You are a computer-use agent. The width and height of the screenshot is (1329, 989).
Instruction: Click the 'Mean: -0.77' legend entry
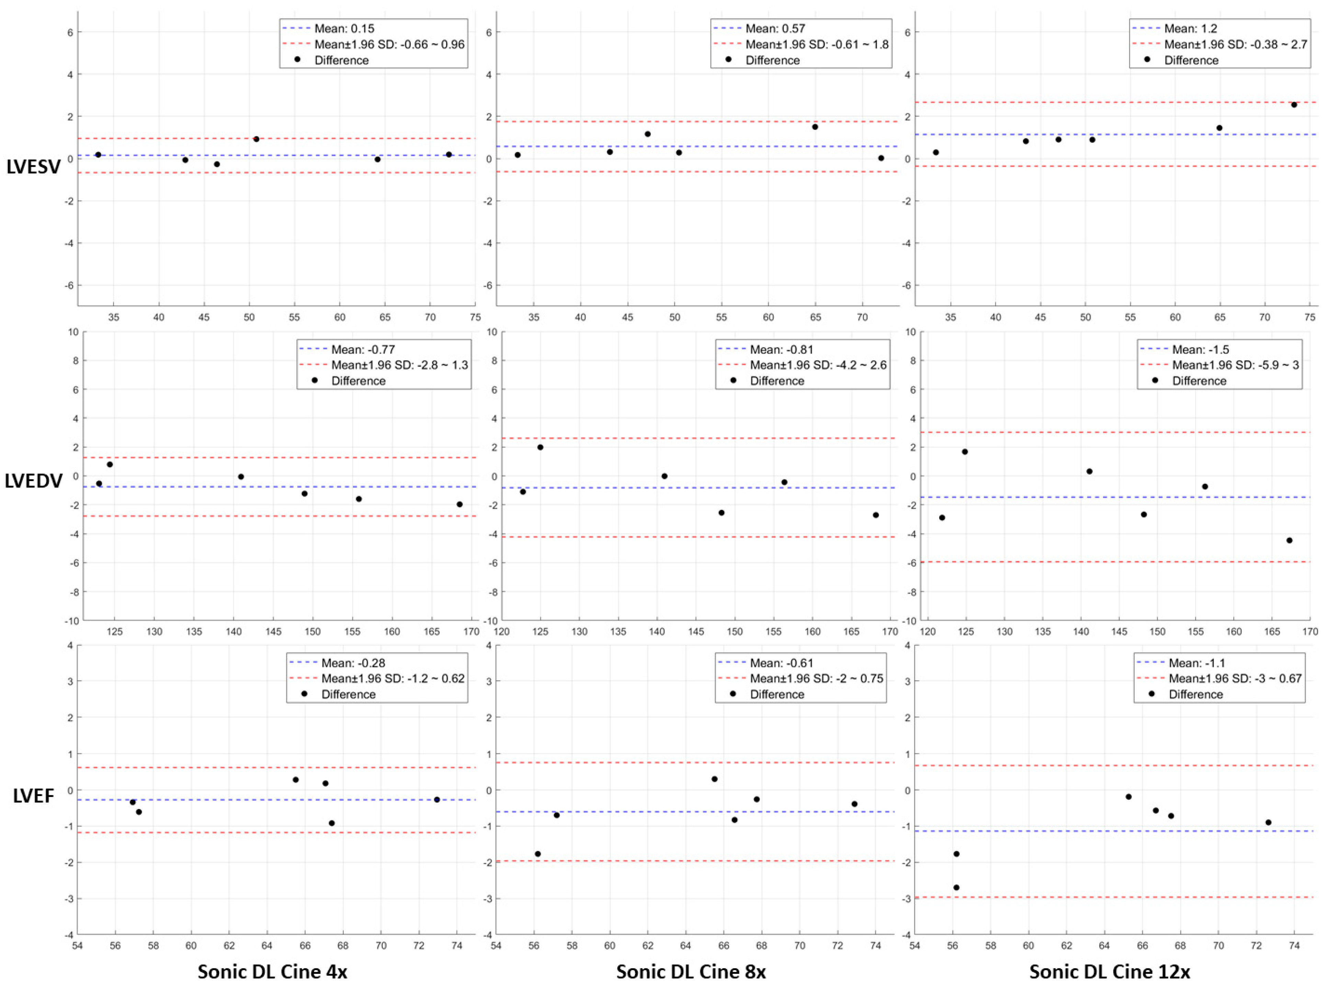tap(363, 350)
